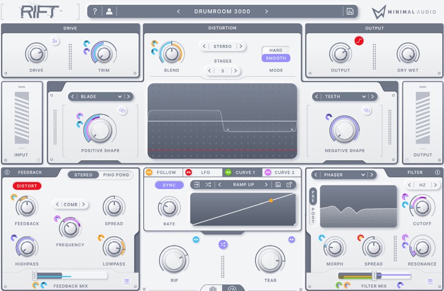The height and width of the screenshot is (291, 444).
Task: Select next channel mode after Stereo
Action: click(241, 46)
